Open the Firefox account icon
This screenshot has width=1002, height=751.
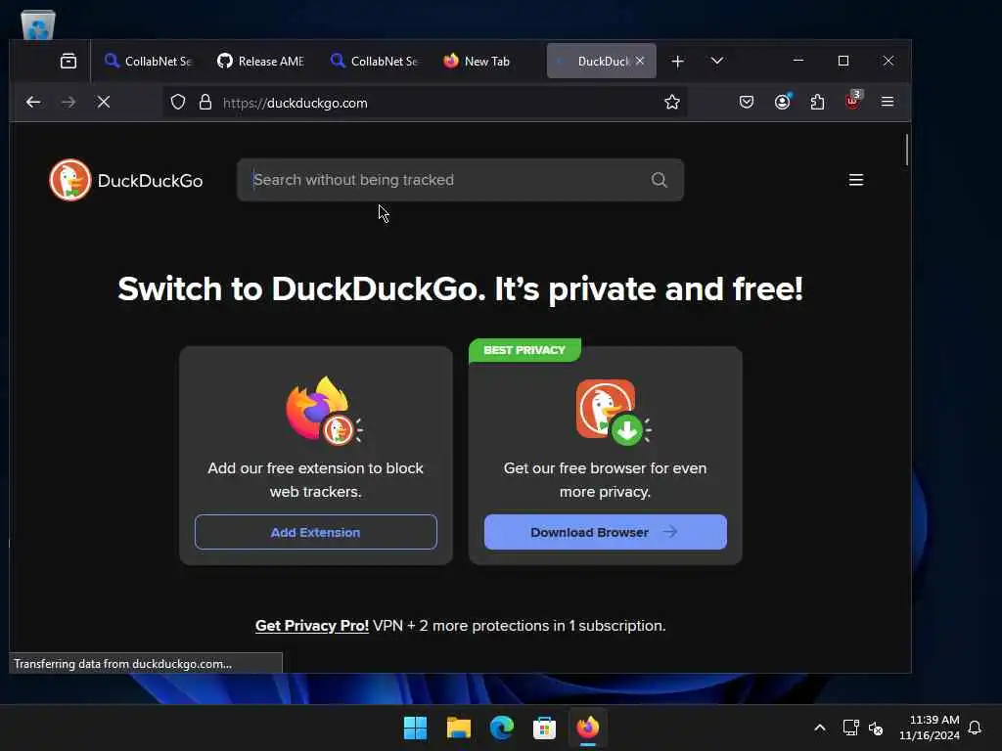click(x=782, y=102)
